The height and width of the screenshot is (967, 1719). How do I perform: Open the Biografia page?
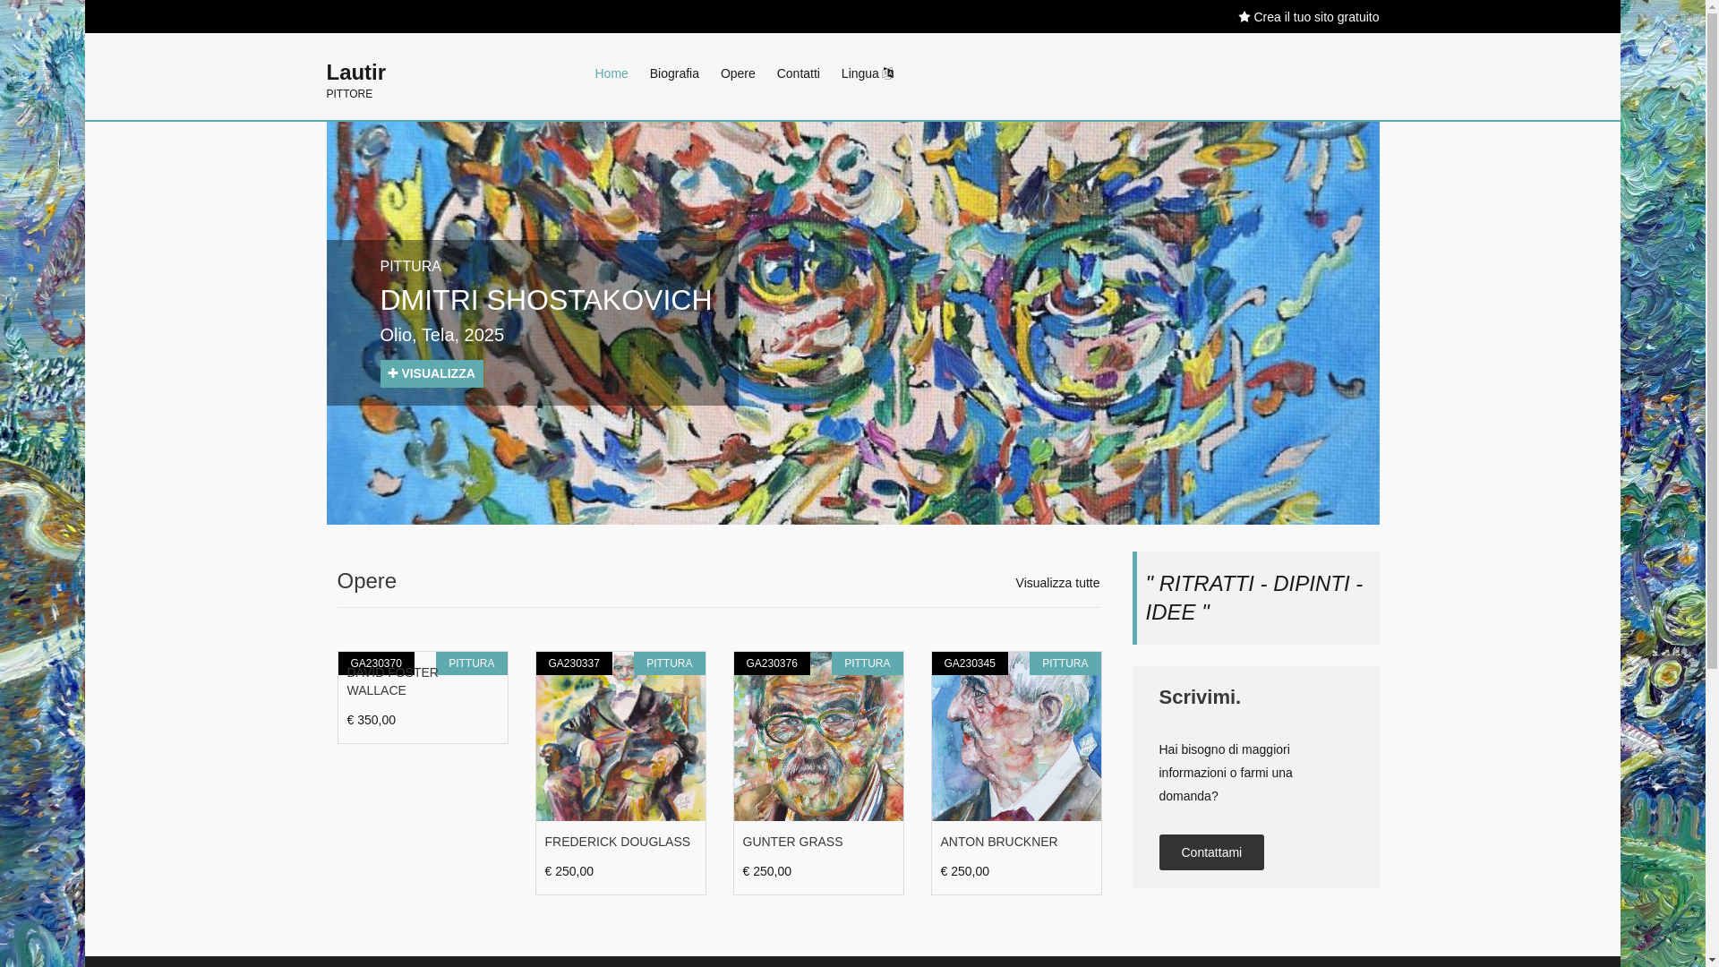pos(674,73)
